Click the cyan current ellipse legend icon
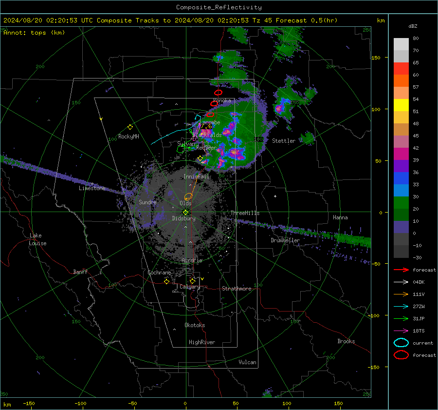Screen dimensions: 438x410 point(401,343)
